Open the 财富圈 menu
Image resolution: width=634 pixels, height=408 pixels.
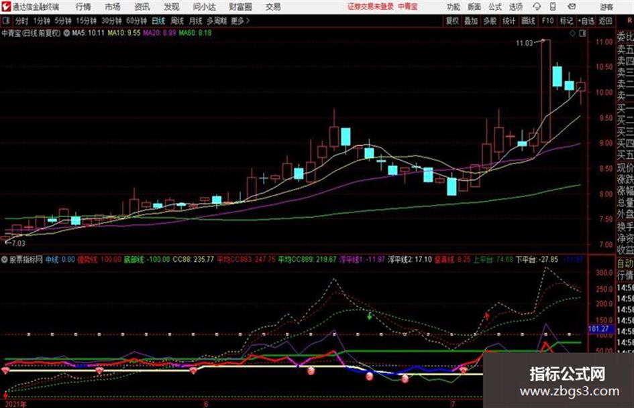[x=240, y=7]
